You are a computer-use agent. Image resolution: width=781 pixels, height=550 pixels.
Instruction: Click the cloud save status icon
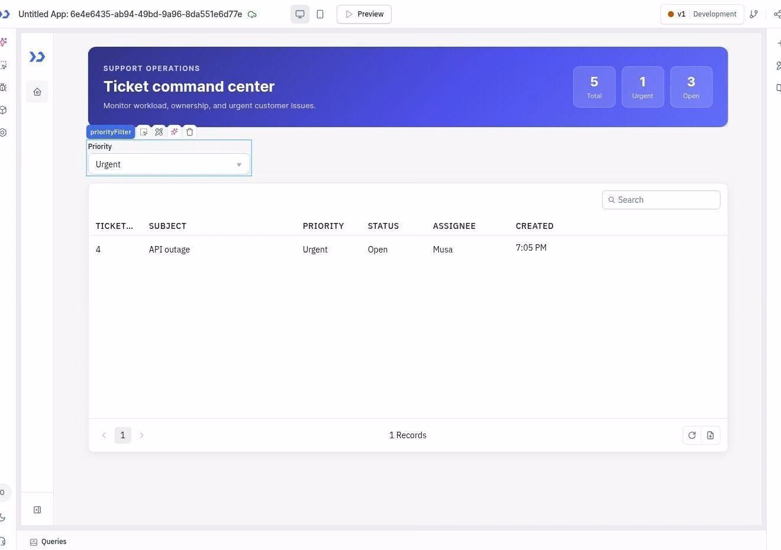252,14
